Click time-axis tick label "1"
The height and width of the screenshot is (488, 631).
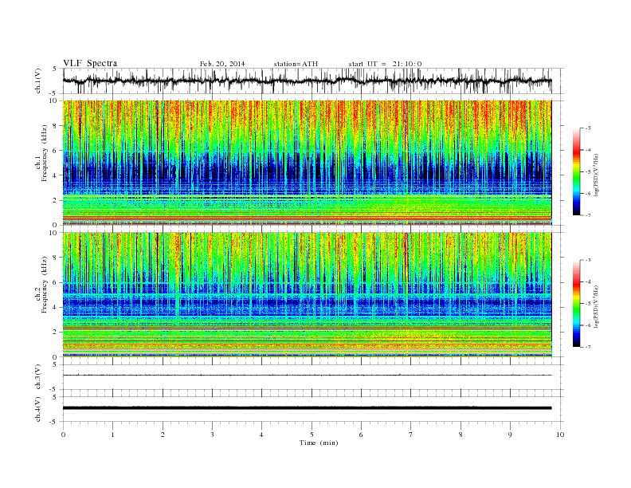(112, 435)
